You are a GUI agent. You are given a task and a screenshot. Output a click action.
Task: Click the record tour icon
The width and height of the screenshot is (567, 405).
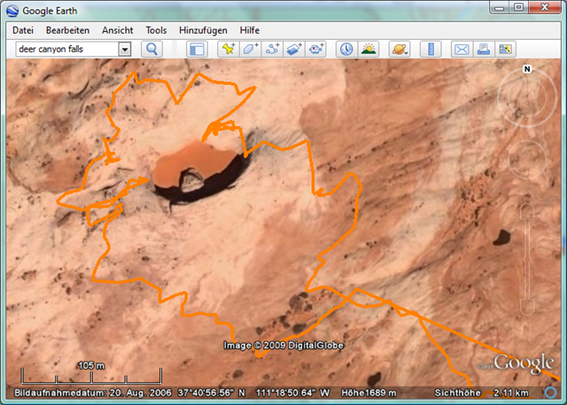pyautogui.click(x=316, y=50)
